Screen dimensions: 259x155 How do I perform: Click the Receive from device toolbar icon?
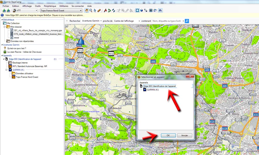point(8,11)
